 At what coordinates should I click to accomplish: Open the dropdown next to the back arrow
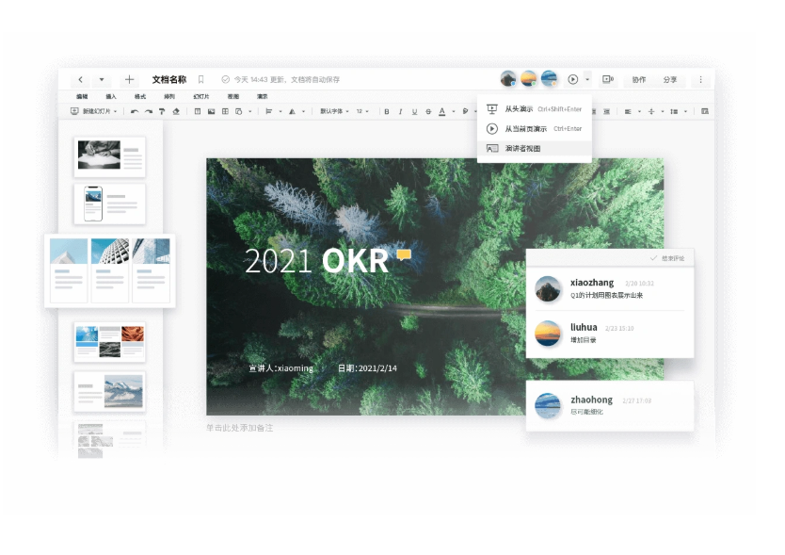pos(102,80)
